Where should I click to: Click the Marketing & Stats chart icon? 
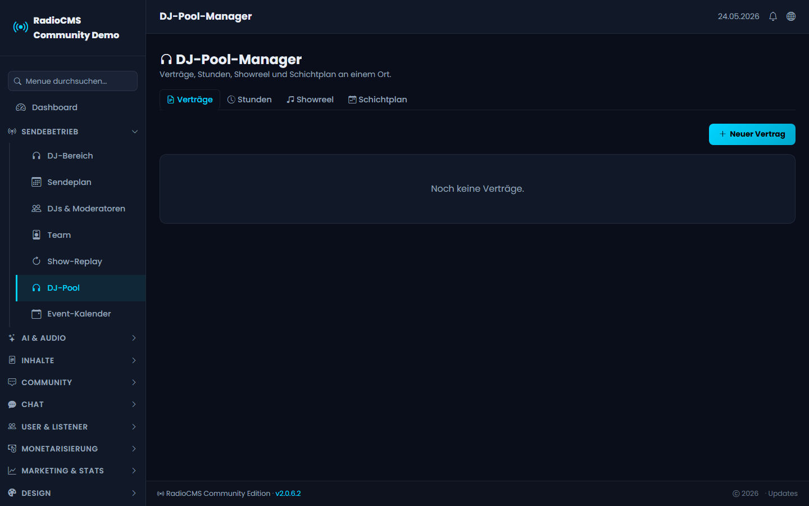click(12, 471)
